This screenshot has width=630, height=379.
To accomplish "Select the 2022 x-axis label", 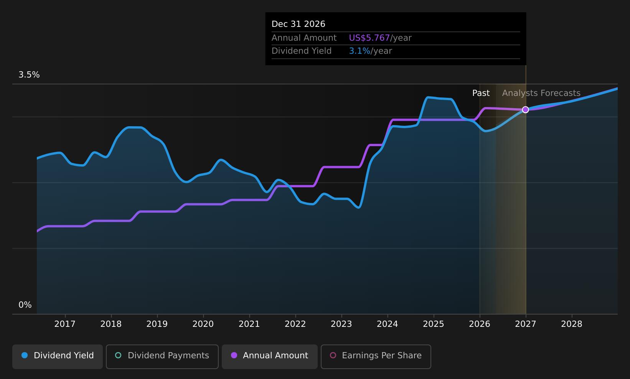I will click(295, 324).
